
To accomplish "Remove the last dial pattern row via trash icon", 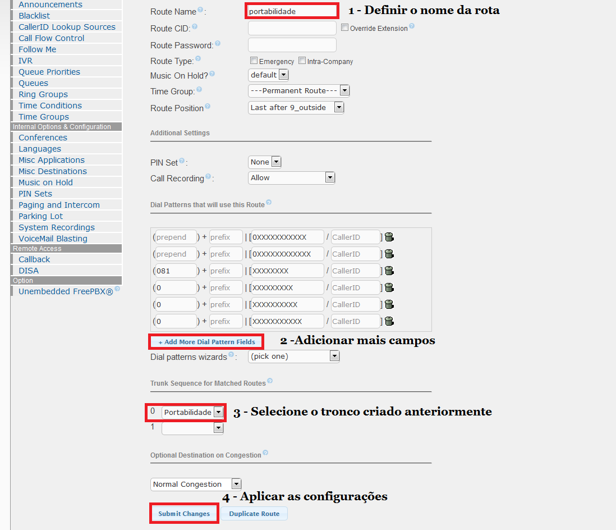I will pyautogui.click(x=389, y=321).
